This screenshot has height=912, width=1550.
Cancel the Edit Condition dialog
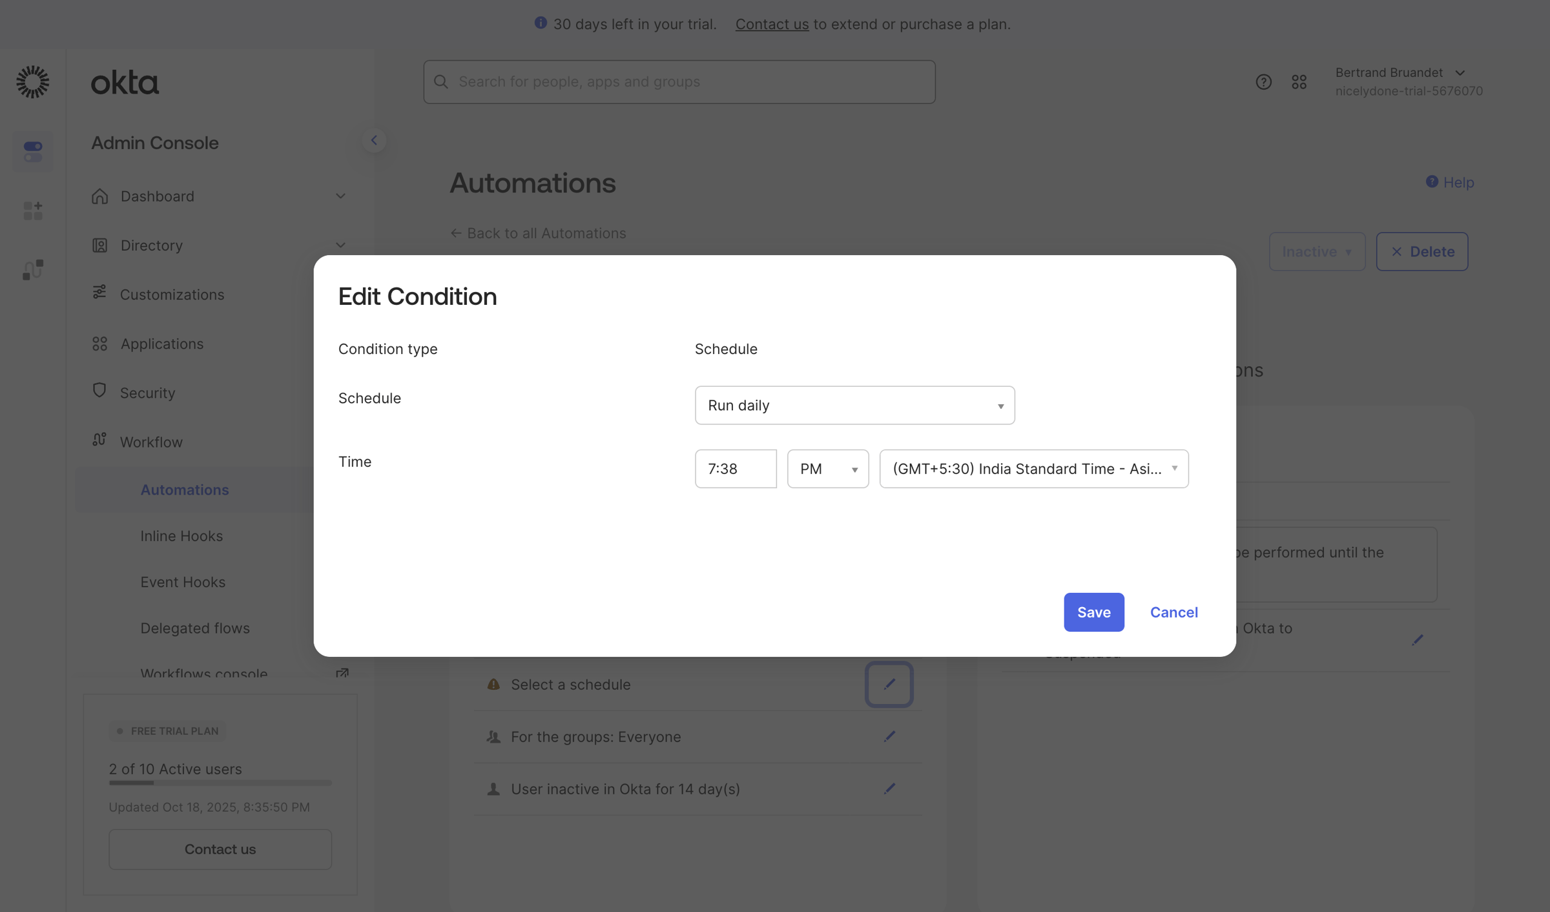1173,612
